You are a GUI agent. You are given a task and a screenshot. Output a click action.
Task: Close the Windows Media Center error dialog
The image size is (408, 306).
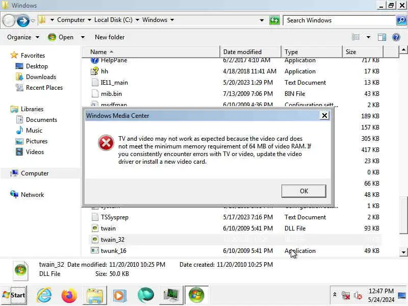point(324,116)
